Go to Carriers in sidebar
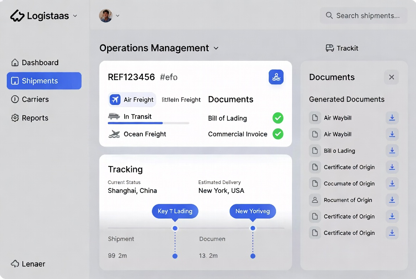Viewport: 416px width, 279px height. pyautogui.click(x=30, y=99)
